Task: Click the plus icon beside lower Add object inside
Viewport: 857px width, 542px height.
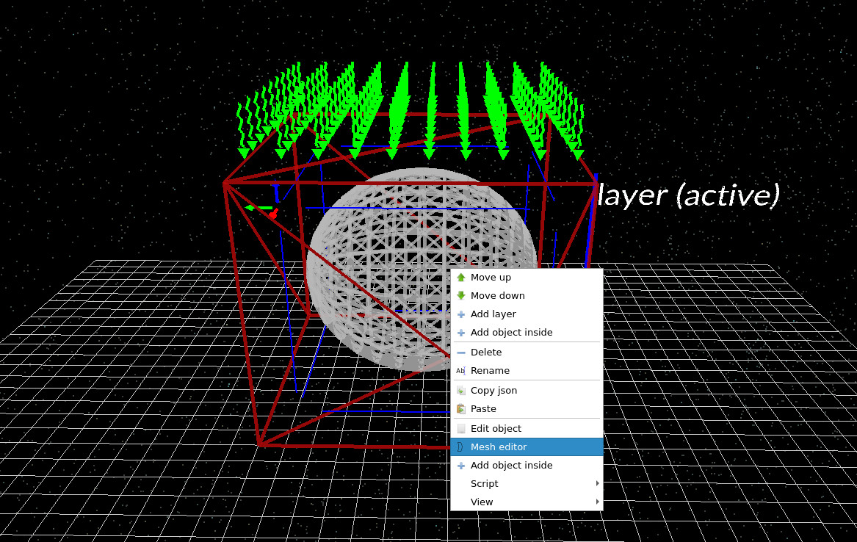Action: click(461, 465)
